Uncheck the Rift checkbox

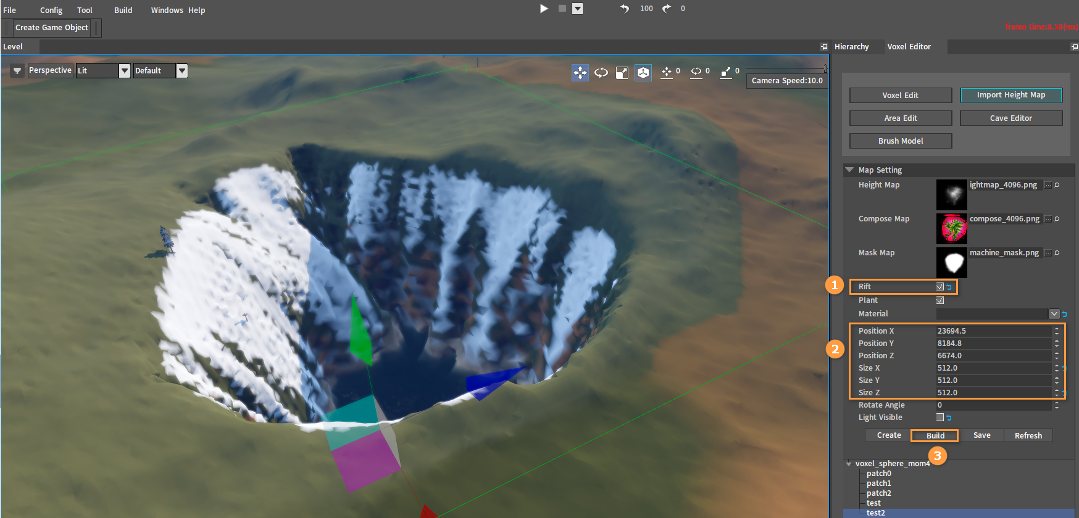pos(939,287)
